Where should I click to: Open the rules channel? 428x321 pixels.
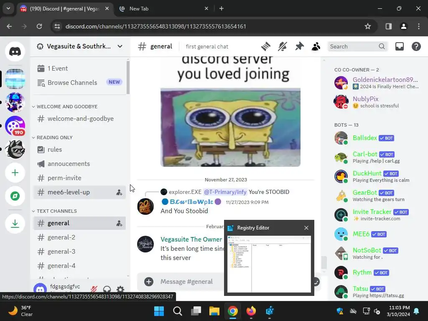point(79,149)
